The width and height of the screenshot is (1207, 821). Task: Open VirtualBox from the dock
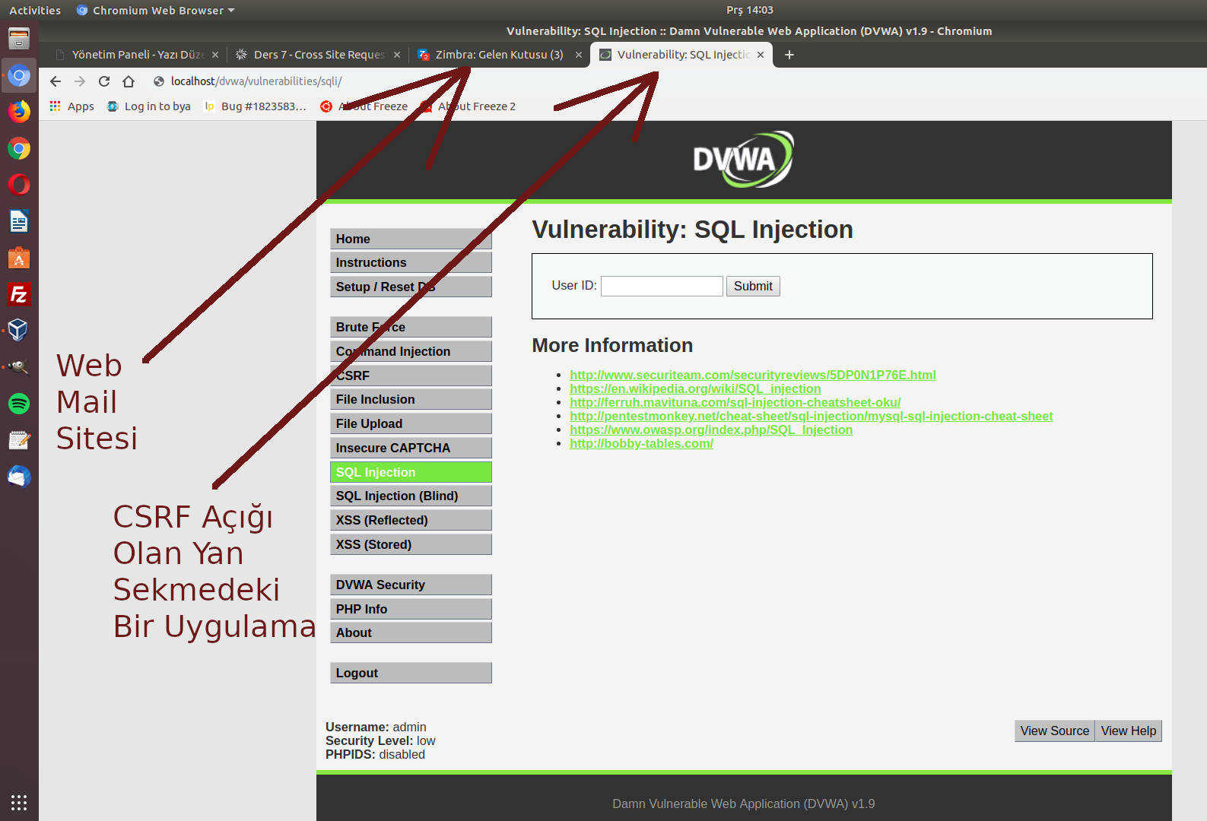pos(19,331)
